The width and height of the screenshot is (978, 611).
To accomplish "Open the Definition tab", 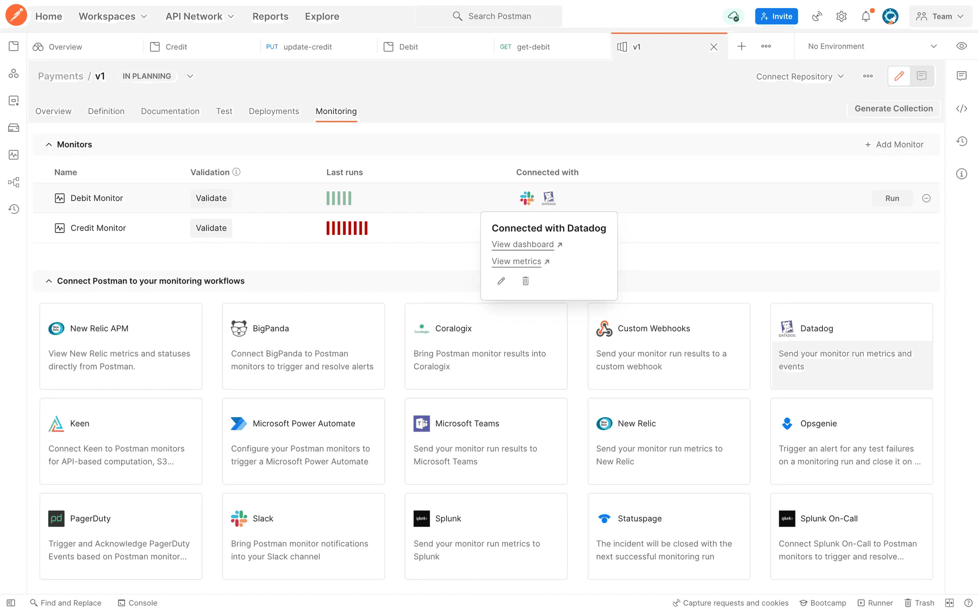I will pyautogui.click(x=106, y=111).
